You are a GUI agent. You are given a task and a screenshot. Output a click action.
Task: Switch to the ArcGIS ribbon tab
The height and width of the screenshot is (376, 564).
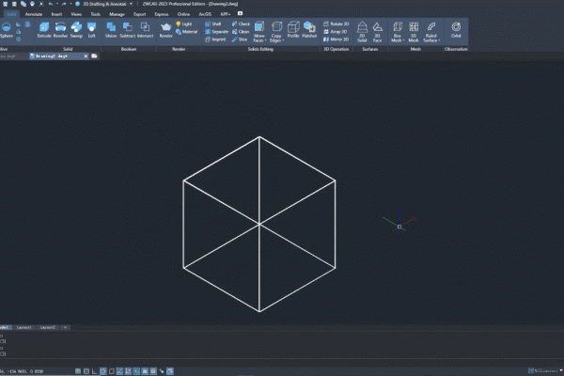tap(205, 14)
